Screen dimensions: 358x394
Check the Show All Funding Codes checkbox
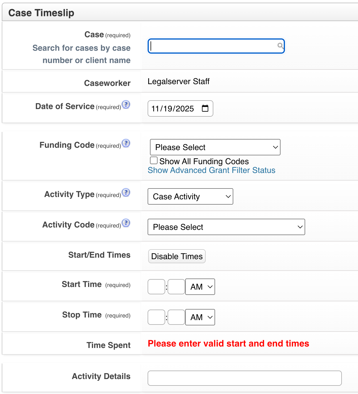(x=153, y=160)
